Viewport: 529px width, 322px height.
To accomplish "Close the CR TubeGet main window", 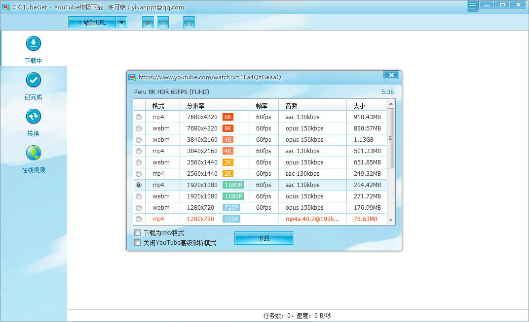I will (x=519, y=5).
